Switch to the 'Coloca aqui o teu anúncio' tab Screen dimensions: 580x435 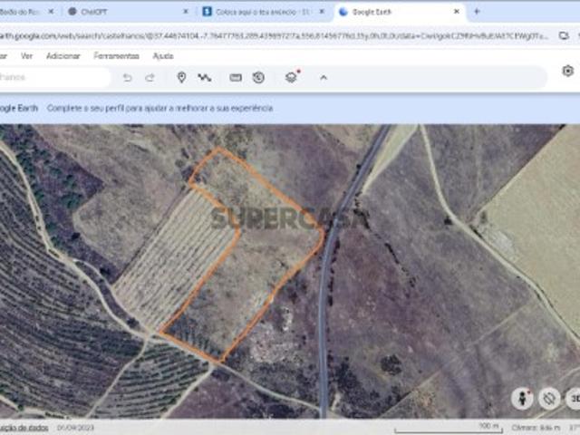(264, 12)
